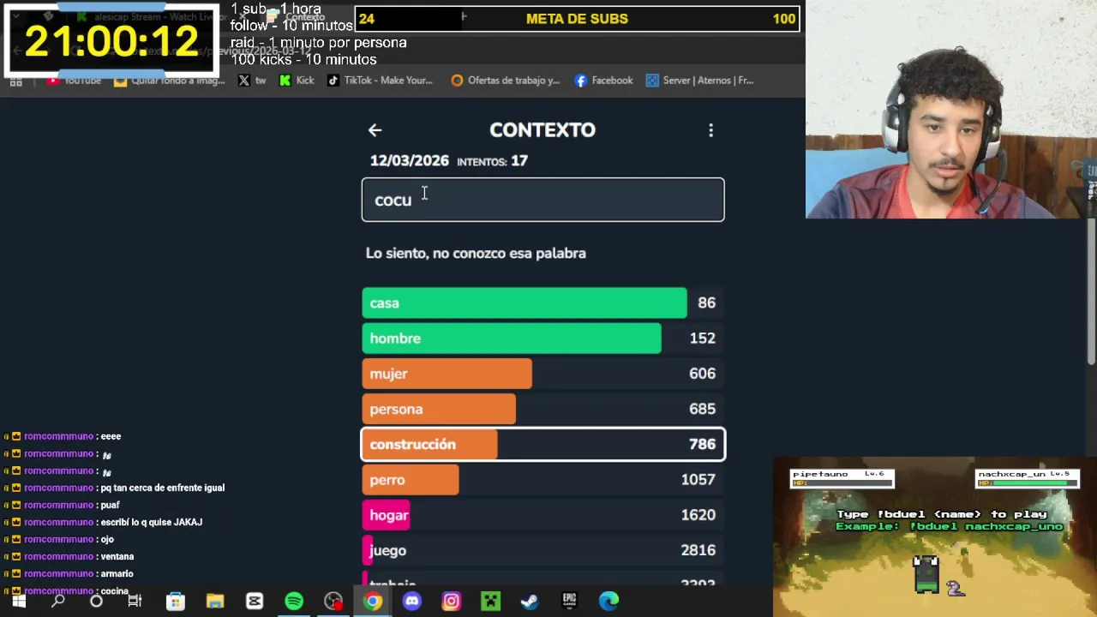The image size is (1097, 617).
Task: Click the META DE SUBS progress bar
Action: 577,19
